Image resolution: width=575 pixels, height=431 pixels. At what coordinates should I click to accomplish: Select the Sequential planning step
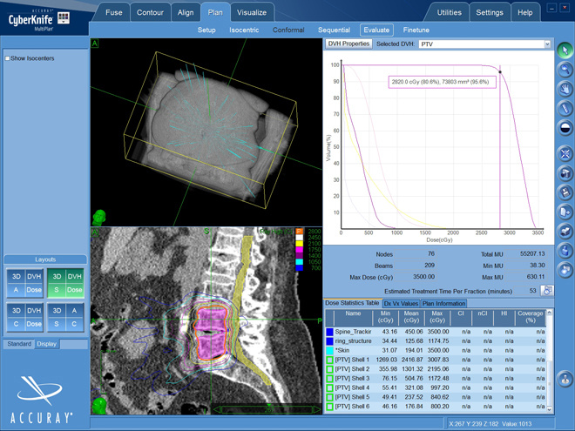click(x=334, y=30)
